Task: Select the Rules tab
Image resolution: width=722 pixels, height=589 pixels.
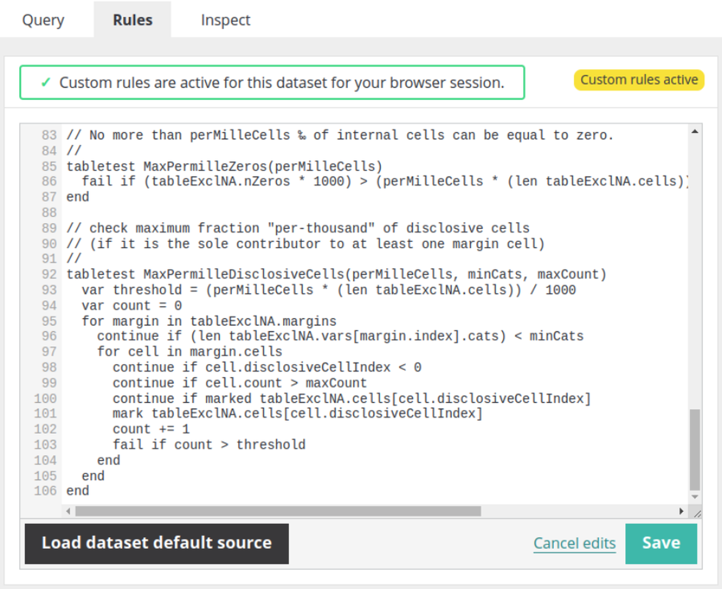Action: 133,20
